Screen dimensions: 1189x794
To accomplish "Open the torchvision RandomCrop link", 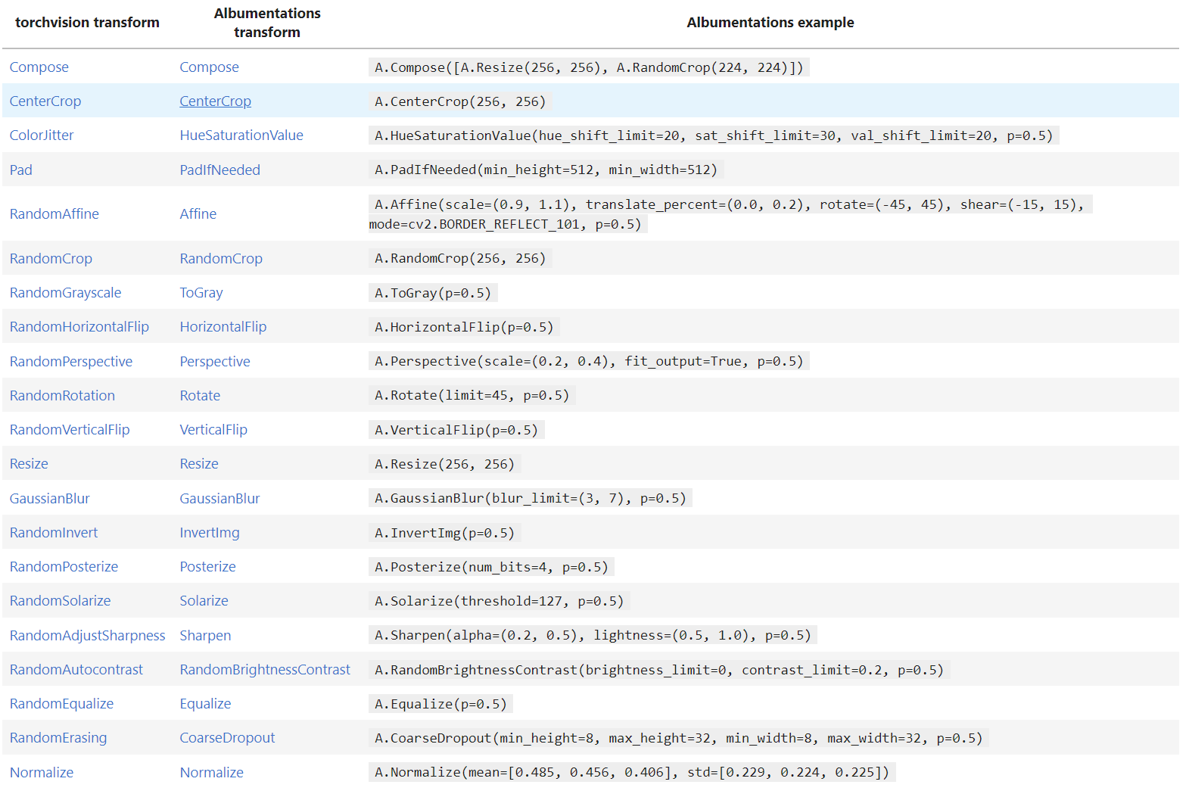I will [x=51, y=259].
